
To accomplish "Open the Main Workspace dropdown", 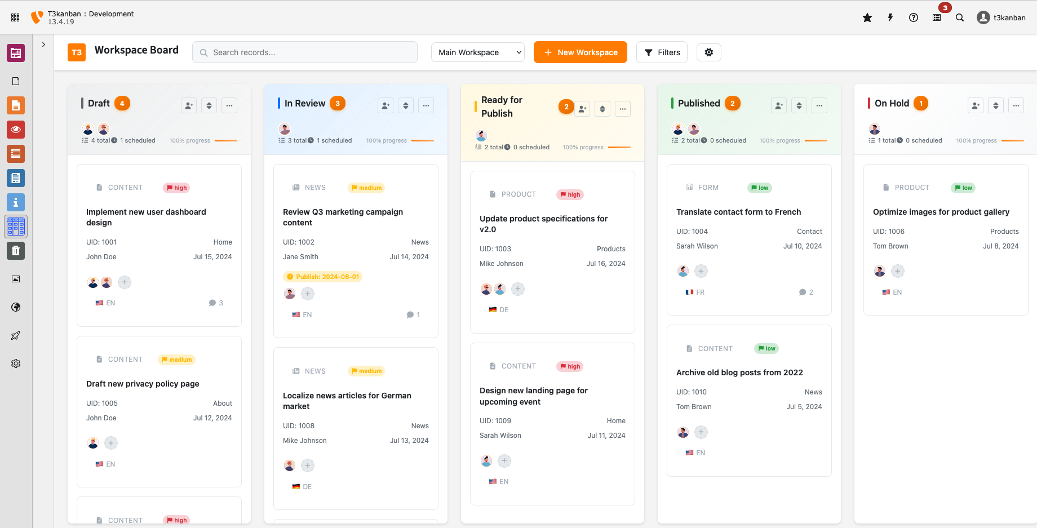I will (x=477, y=52).
